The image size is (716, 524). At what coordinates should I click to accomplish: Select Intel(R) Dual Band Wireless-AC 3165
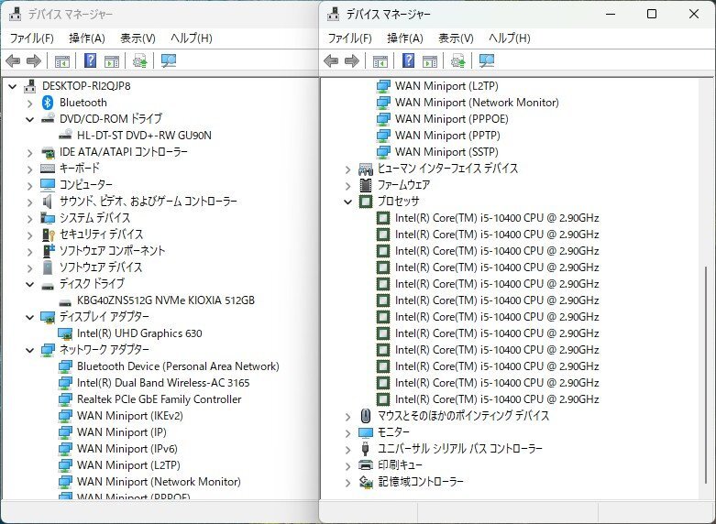coord(163,383)
